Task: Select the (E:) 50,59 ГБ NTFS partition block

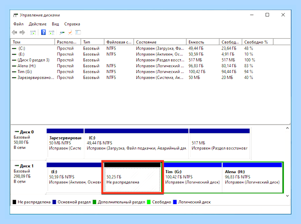Action: [74, 177]
